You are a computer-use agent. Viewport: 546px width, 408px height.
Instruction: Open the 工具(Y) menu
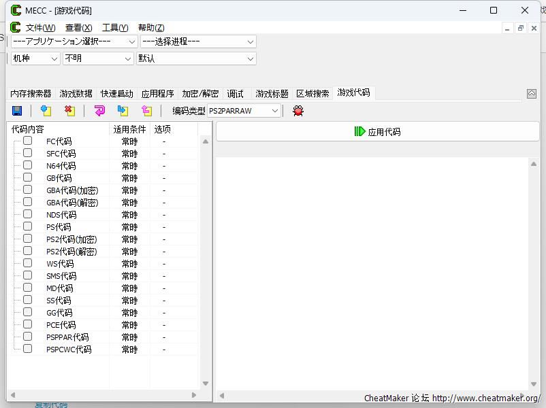coord(114,28)
